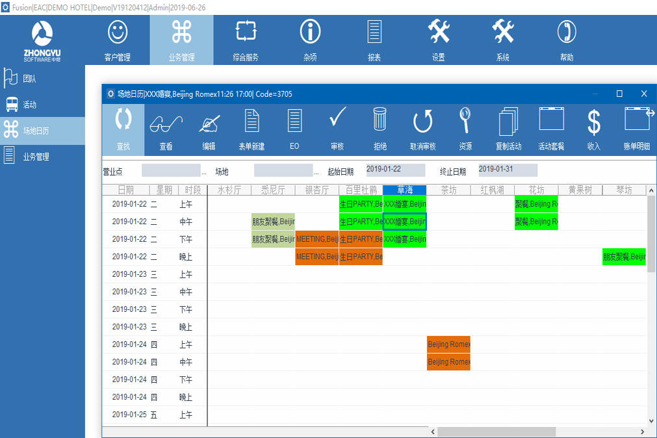Image resolution: width=657 pixels, height=438 pixels.
Task: Select the 编辑 edit pen icon
Action: click(209, 123)
